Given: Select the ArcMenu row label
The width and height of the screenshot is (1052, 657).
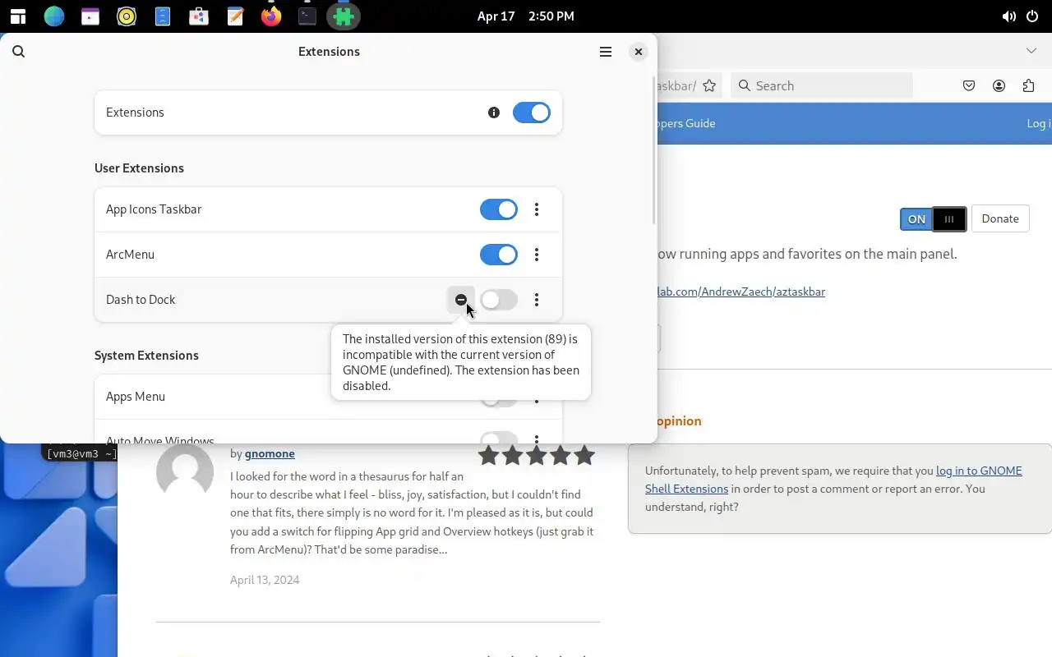Looking at the screenshot, I should coord(130,255).
